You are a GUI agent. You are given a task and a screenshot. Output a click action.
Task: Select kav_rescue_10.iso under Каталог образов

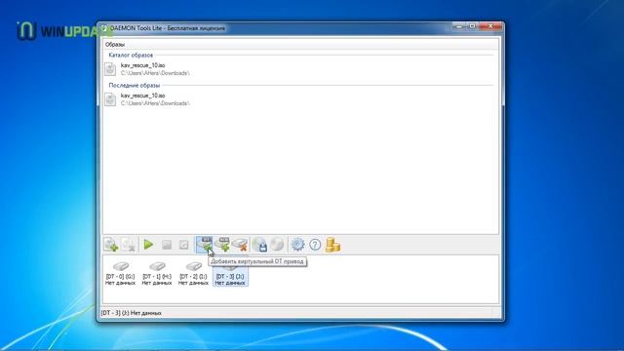(147, 69)
